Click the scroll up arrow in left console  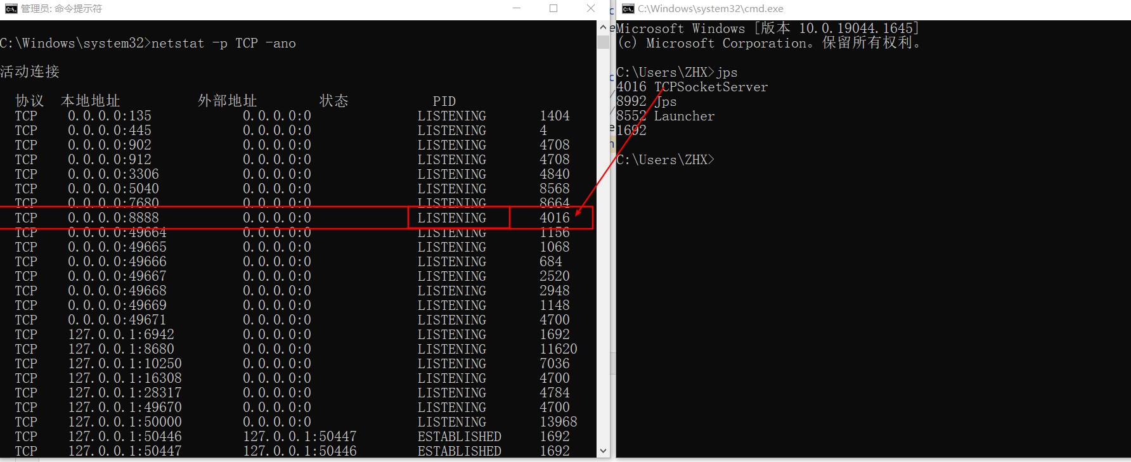(x=603, y=28)
